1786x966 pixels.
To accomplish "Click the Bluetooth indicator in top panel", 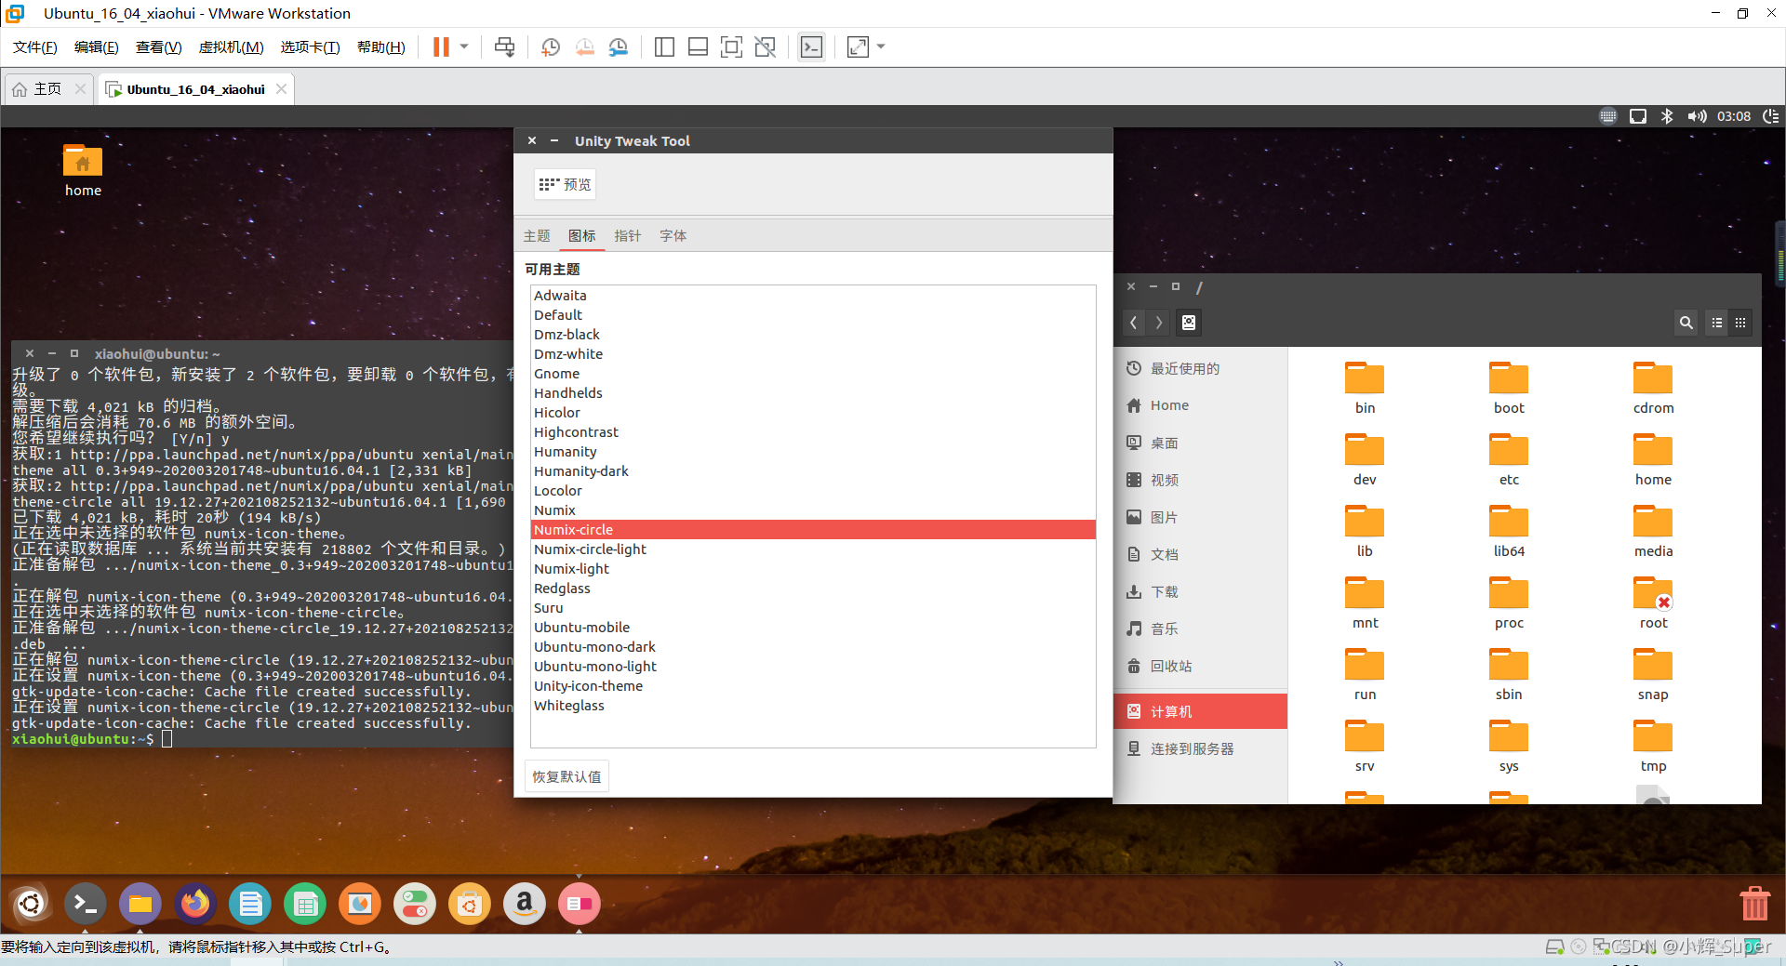I will point(1667,116).
